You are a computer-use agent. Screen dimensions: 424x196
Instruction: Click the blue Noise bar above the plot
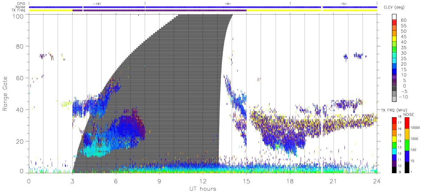(203, 7)
